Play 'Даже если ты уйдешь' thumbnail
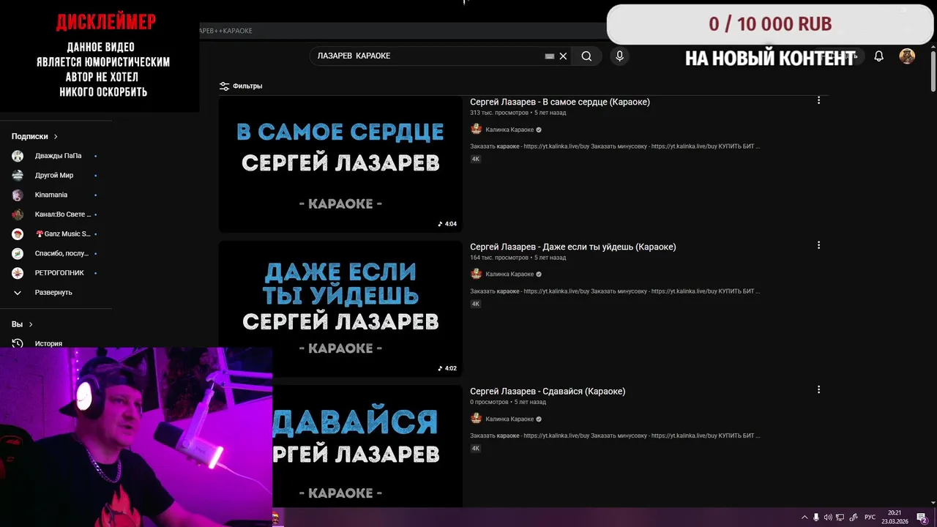The height and width of the screenshot is (527, 937). 340,309
